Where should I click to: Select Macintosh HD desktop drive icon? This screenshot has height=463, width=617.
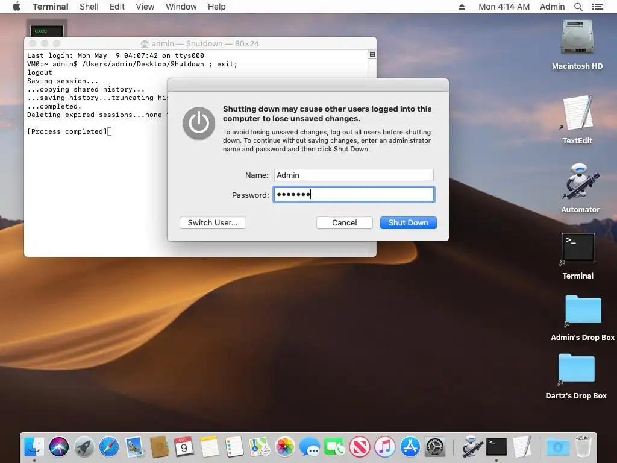577,38
